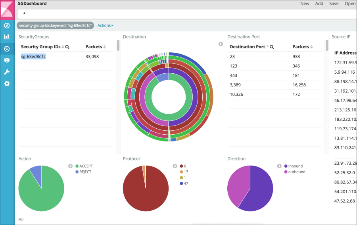357x225 pixels.
Task: Toggle the Protocol chart legend arrow
Action: [x=175, y=166]
